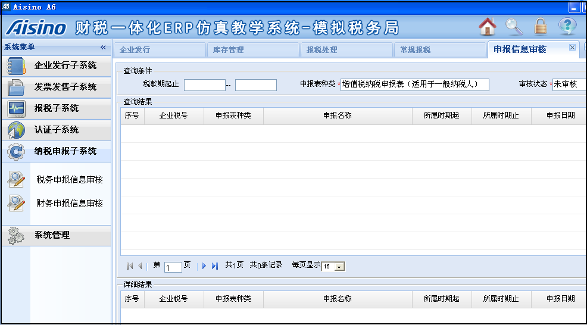Screen dimensions: 587x325
Task: Click the gears icon for 系统管理
Action: tap(16, 236)
